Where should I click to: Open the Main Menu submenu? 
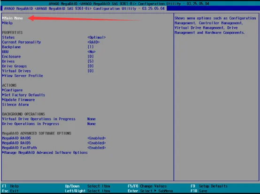click(13, 18)
